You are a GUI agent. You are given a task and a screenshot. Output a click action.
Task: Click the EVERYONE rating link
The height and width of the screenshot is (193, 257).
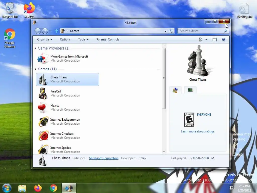pyautogui.click(x=204, y=115)
